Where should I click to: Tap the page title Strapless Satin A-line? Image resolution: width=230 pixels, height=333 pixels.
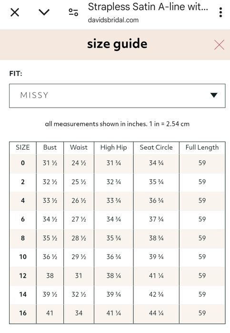tap(148, 7)
